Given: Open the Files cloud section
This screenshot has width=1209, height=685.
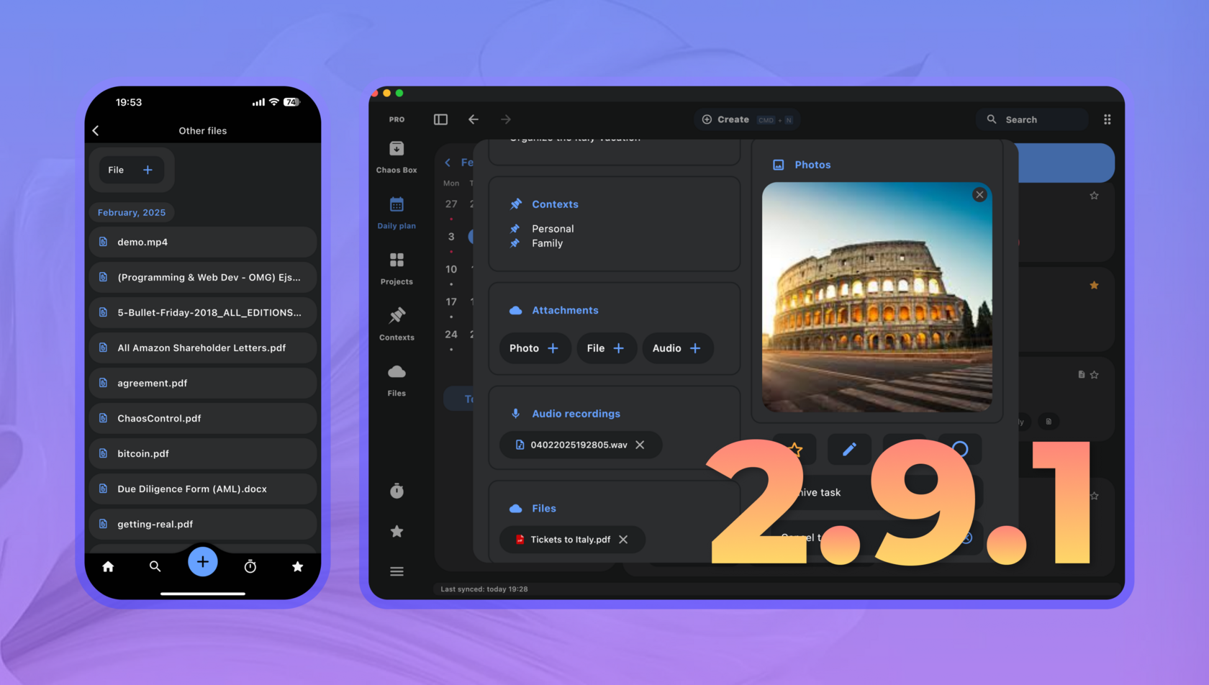Looking at the screenshot, I should tap(397, 381).
